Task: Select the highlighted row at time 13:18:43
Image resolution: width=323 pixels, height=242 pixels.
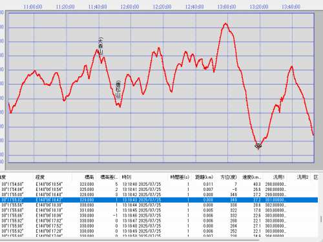Action: point(159,200)
